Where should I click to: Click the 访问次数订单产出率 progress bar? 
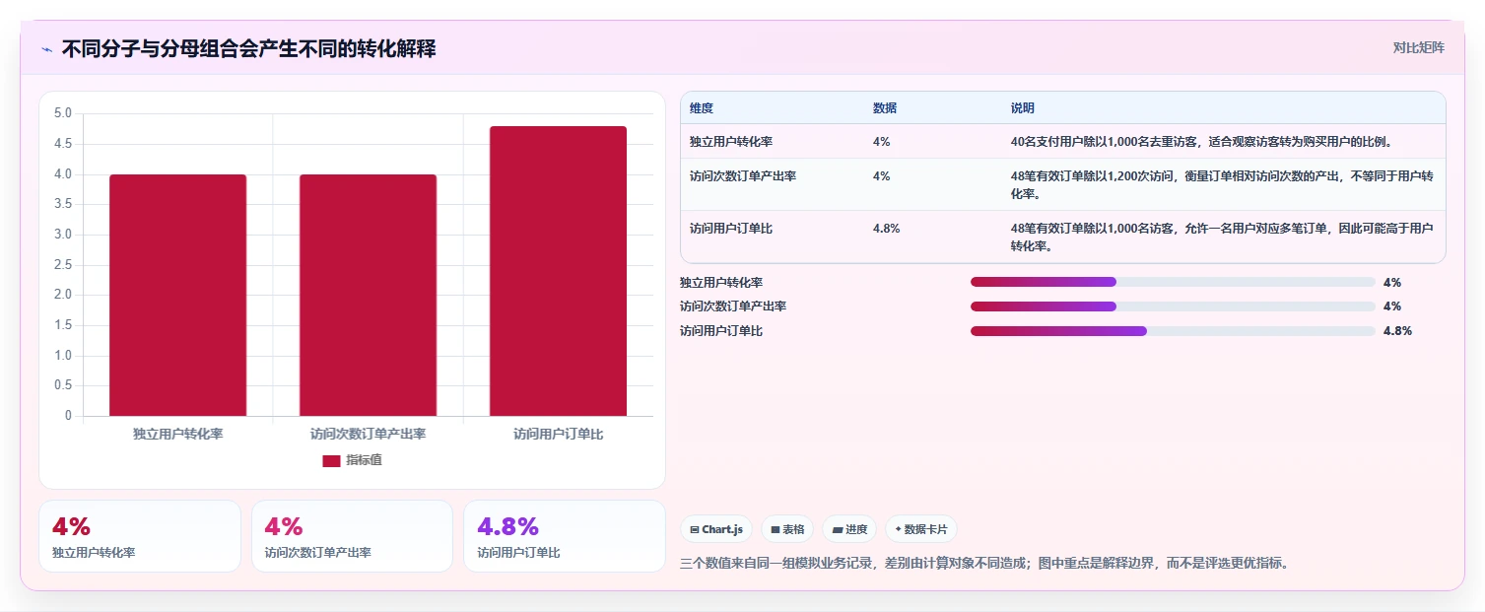point(1173,306)
